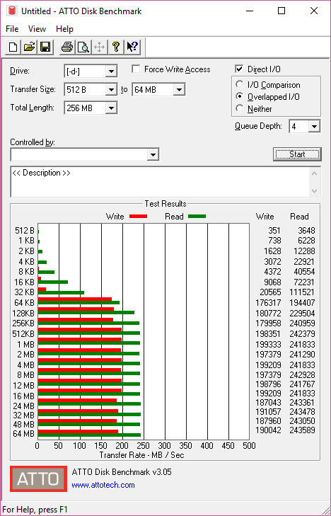Open the Total Length 256 MB dropdown
Viewport: 331px width, 516px height.
pyautogui.click(x=91, y=108)
